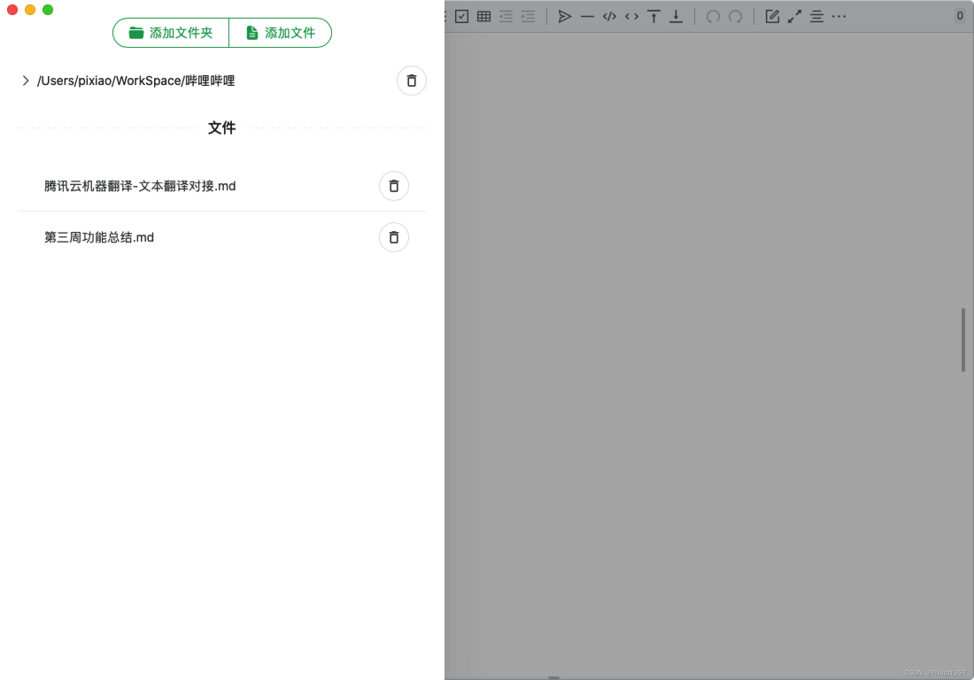Insert inline code with the angle brackets icon
This screenshot has height=680, width=974.
click(631, 17)
